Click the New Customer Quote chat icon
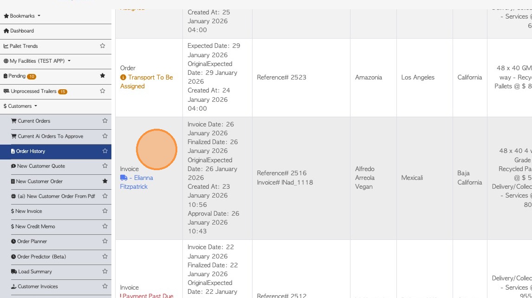Screen dimensions: 532x298 [13, 166]
